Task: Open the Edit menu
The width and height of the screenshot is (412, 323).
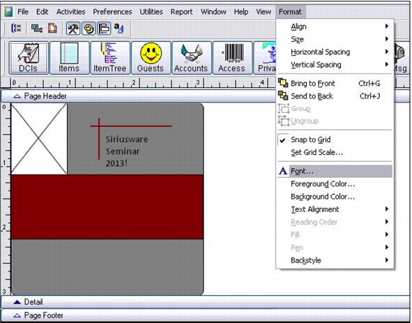Action: [x=42, y=12]
